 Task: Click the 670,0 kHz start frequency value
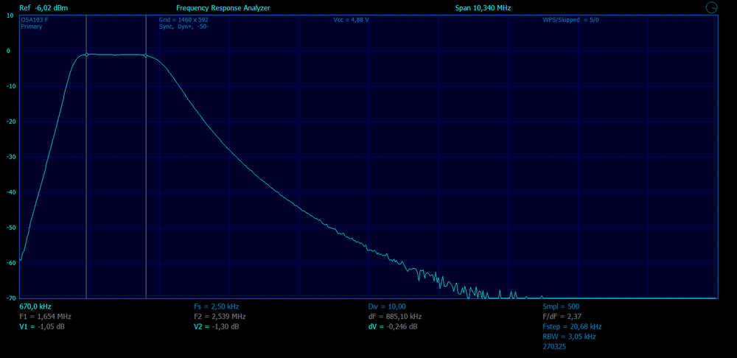(x=35, y=306)
